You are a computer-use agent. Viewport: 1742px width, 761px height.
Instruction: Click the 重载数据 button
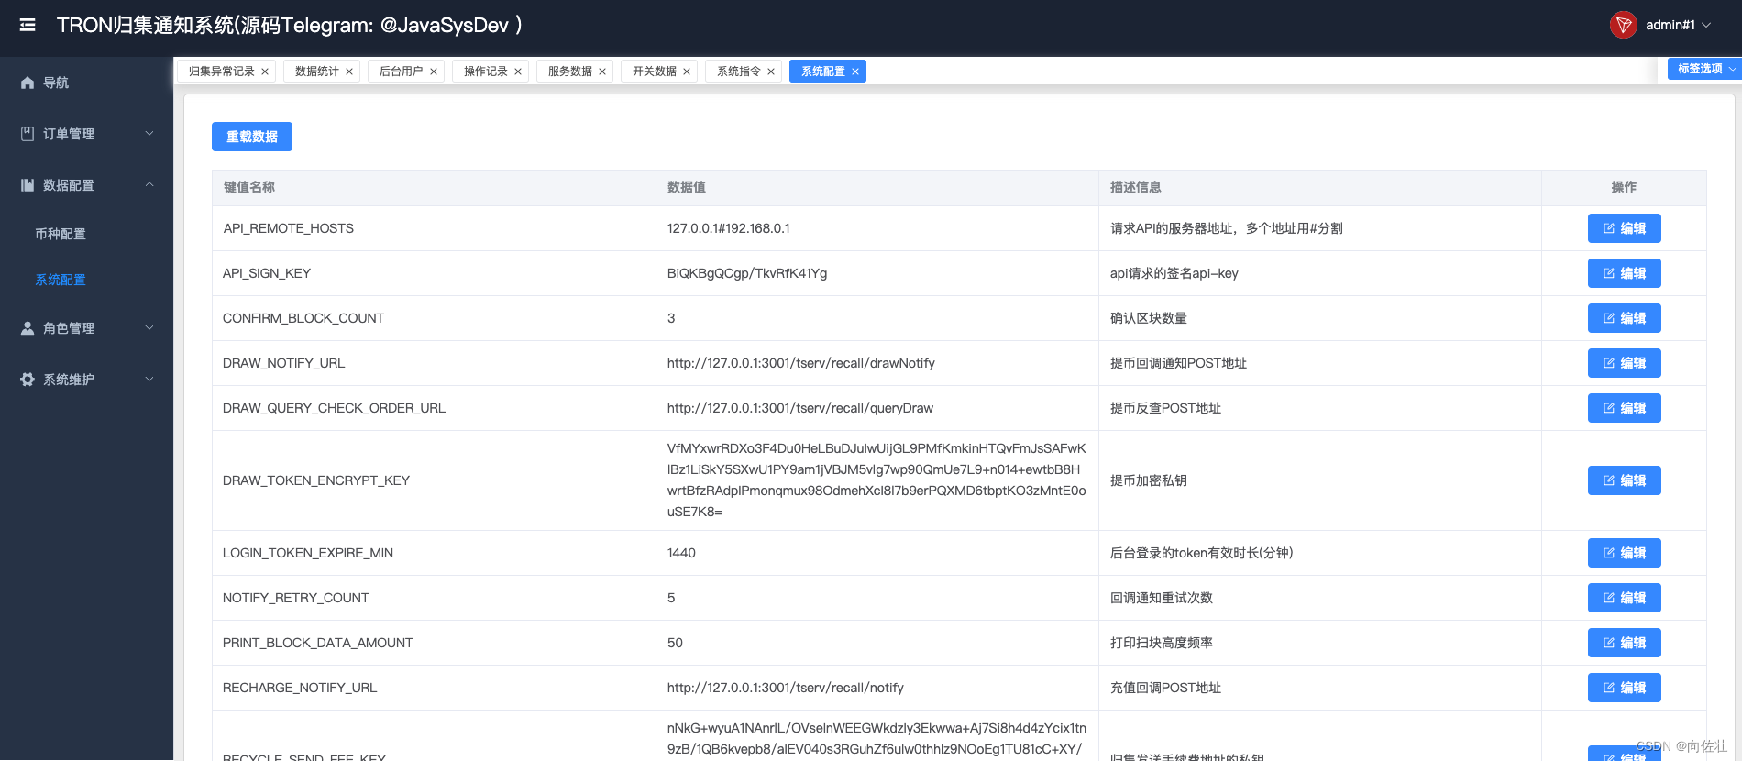[252, 137]
